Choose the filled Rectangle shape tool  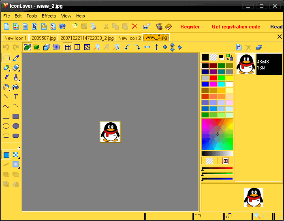click(x=16, y=116)
